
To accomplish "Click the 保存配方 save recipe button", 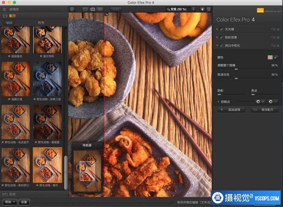I will point(264,110).
